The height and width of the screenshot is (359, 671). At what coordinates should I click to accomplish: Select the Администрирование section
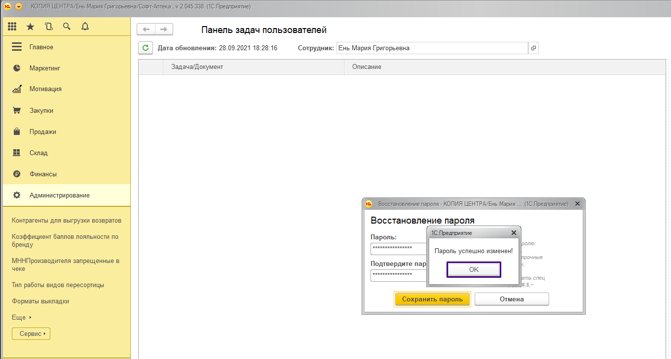(59, 196)
